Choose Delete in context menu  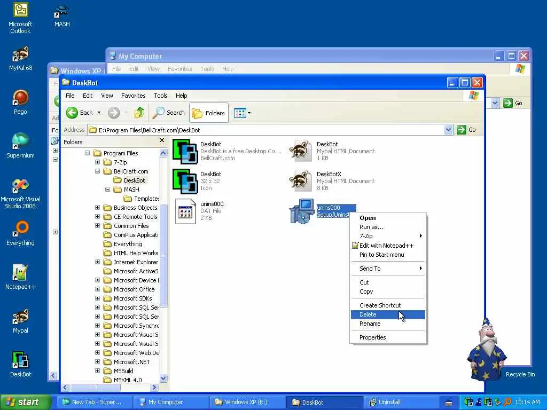[x=388, y=314]
